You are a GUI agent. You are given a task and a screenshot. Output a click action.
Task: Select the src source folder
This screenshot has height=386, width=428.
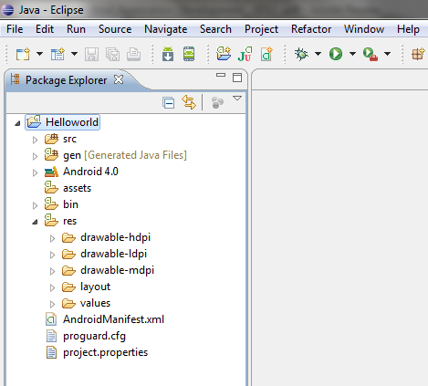pyautogui.click(x=69, y=139)
